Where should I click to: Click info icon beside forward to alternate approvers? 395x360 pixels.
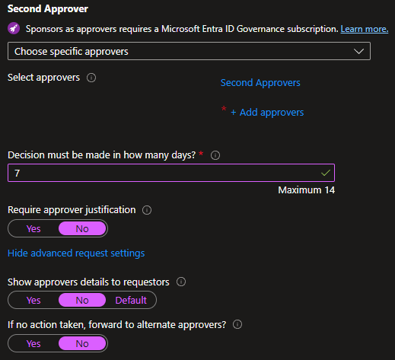tap(237, 324)
